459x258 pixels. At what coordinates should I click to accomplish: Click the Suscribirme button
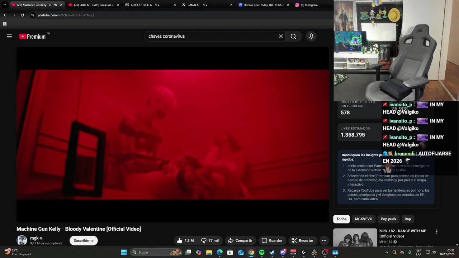[84, 240]
